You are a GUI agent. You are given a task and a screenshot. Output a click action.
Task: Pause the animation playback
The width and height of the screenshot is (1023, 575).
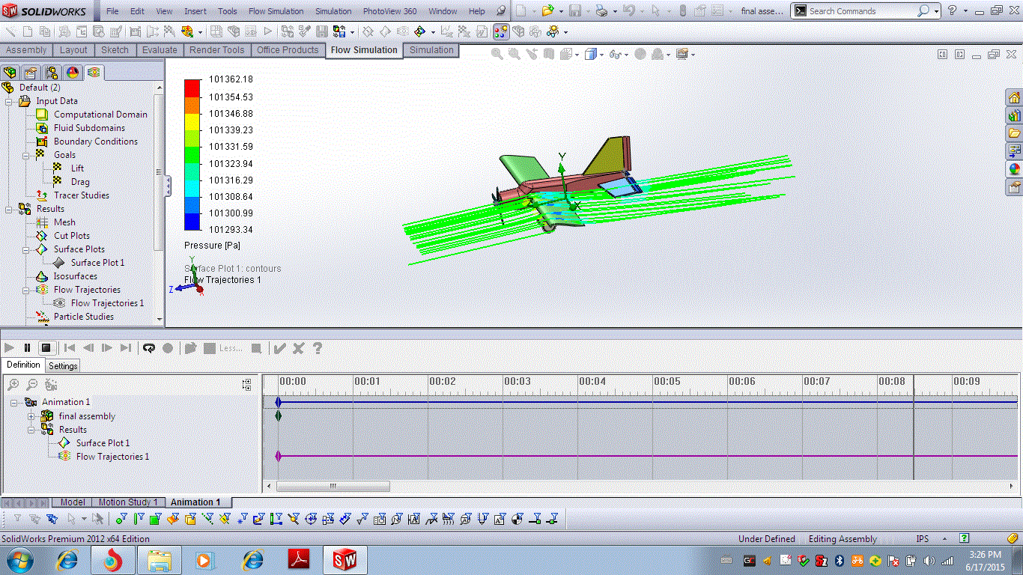click(28, 348)
